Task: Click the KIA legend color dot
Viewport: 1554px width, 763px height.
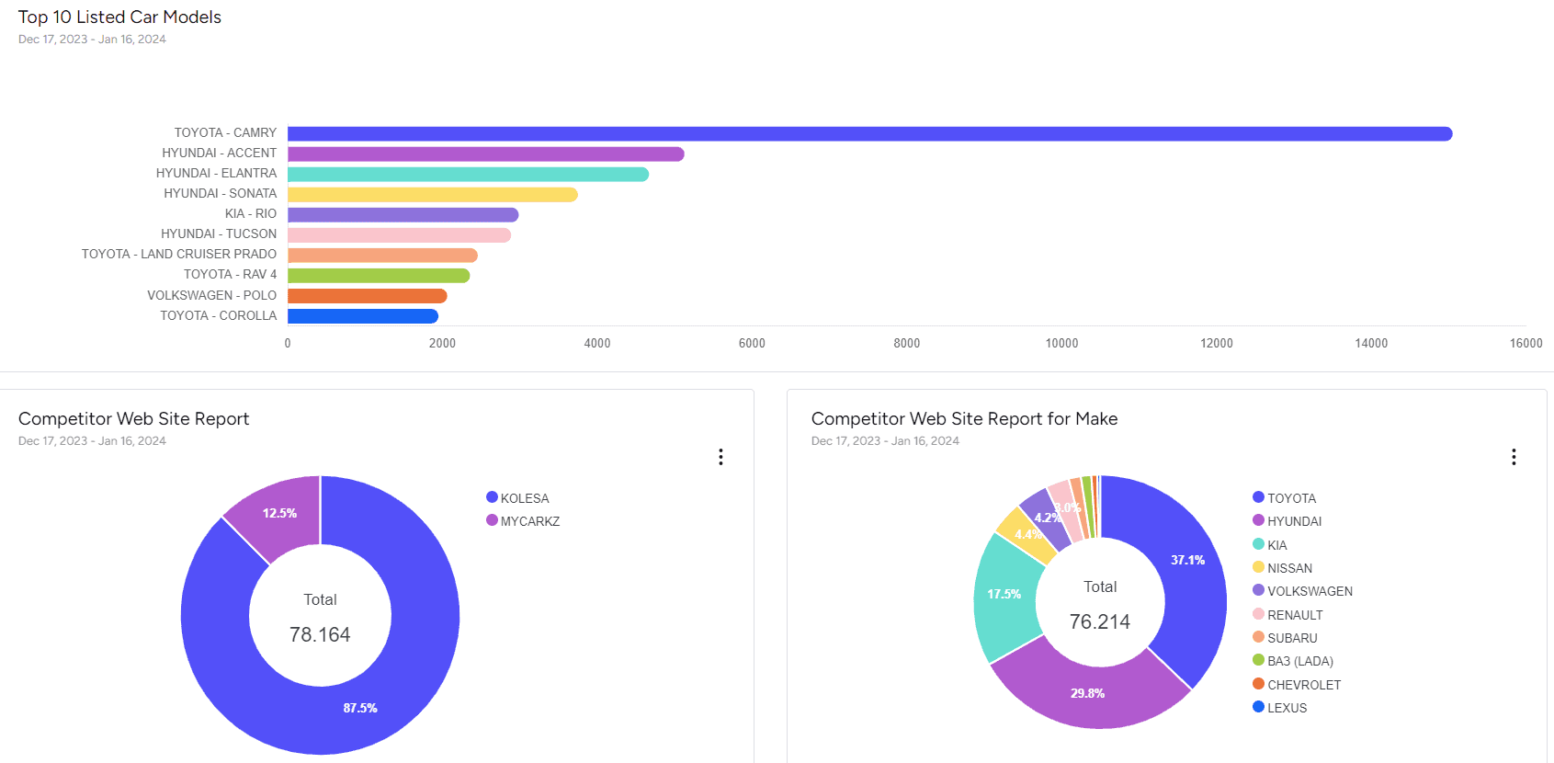Action: [x=1258, y=544]
